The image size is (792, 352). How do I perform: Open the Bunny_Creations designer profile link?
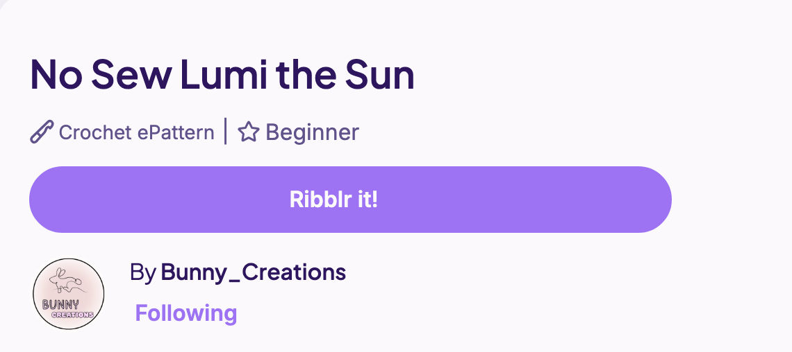[253, 272]
